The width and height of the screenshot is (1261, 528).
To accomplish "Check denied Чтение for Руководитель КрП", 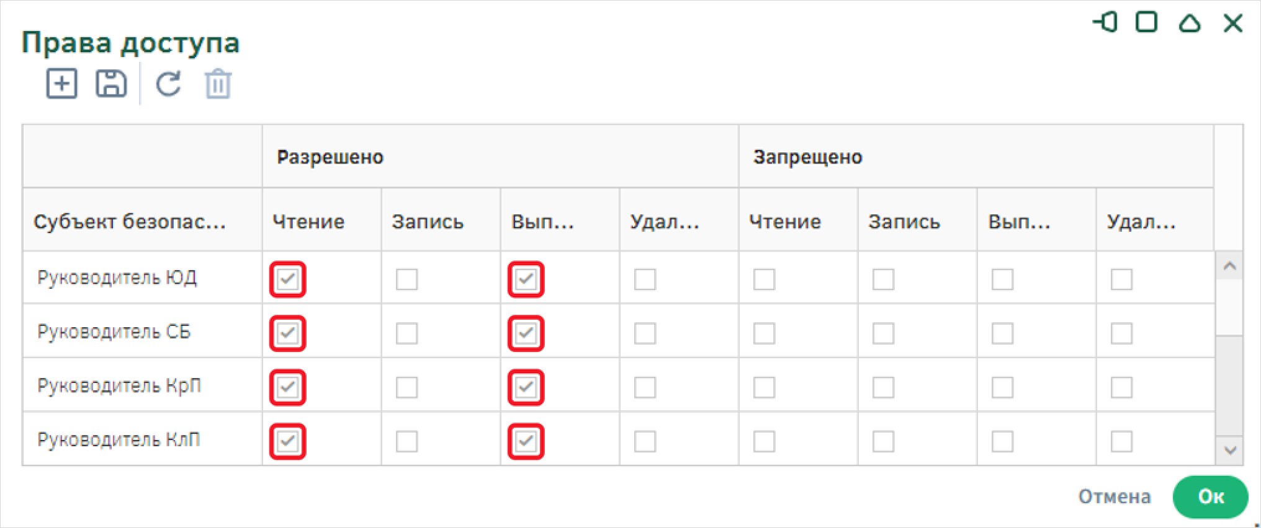I will coord(764,387).
